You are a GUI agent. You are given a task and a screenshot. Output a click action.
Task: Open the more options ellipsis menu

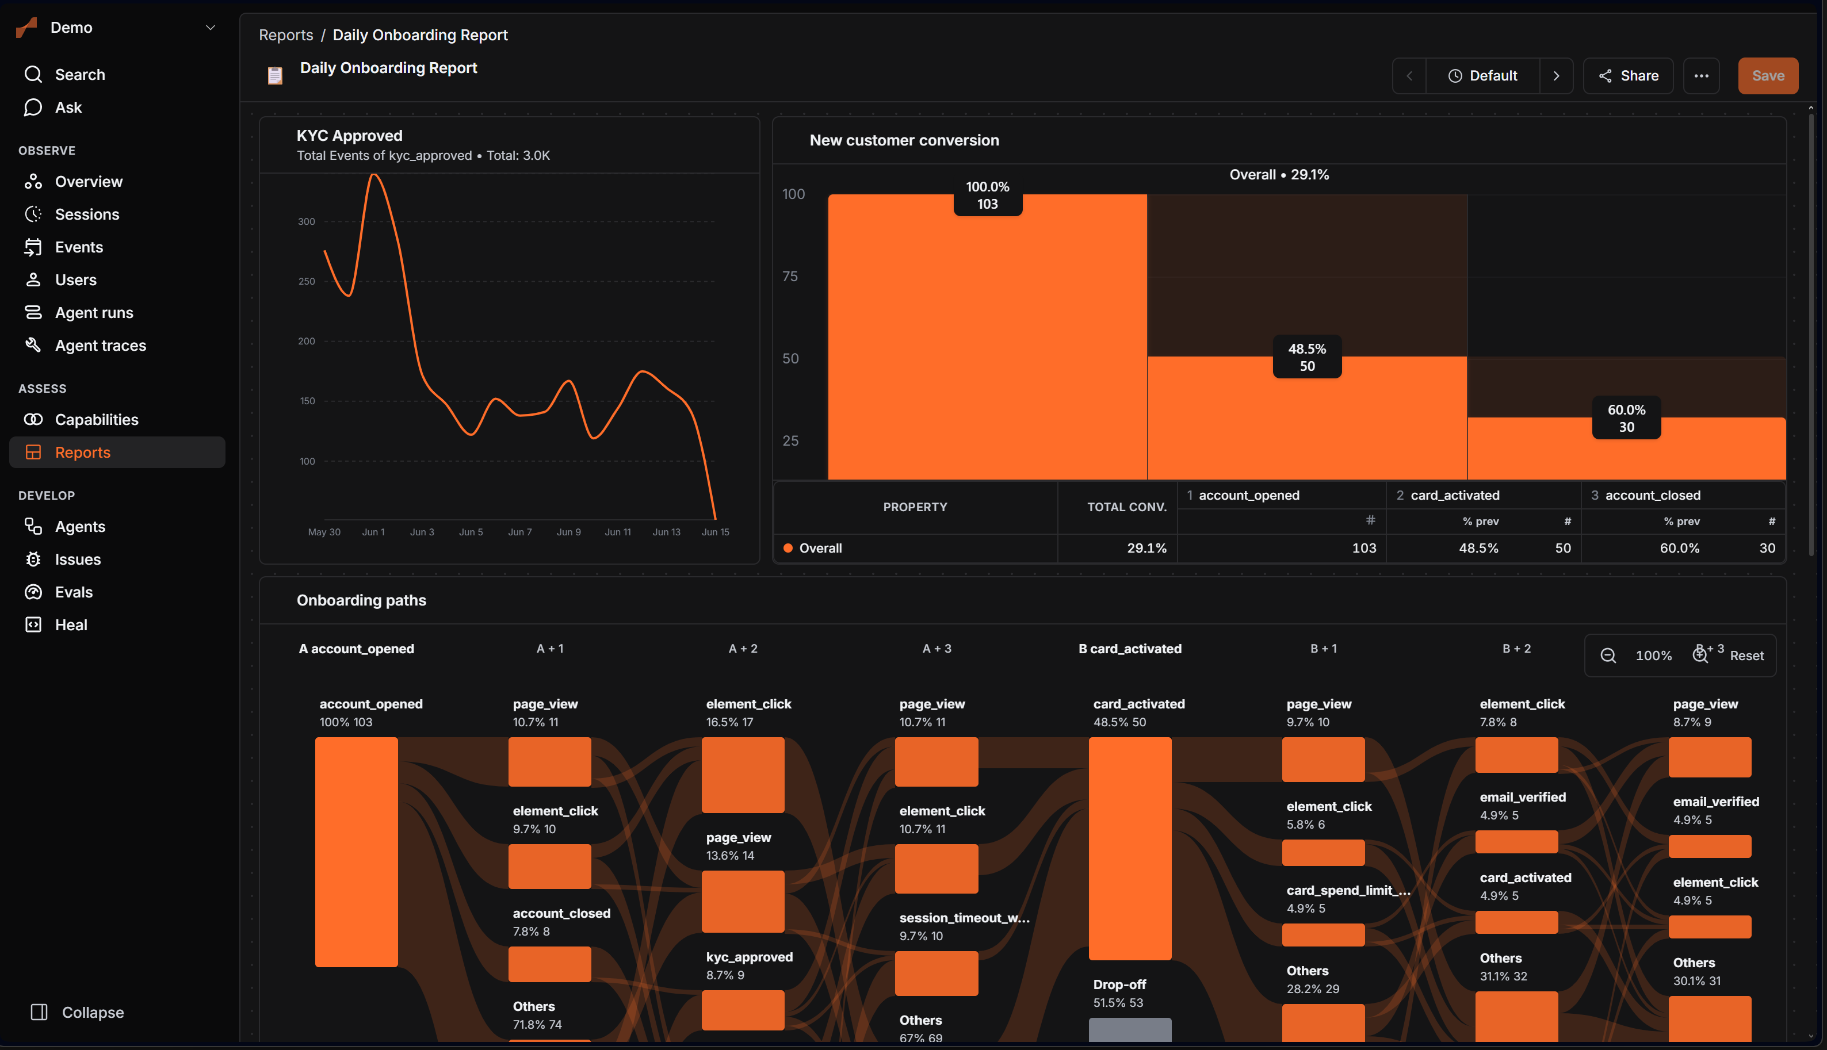[1702, 76]
